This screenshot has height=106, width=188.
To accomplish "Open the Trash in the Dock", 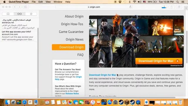I will click(x=180, y=102).
